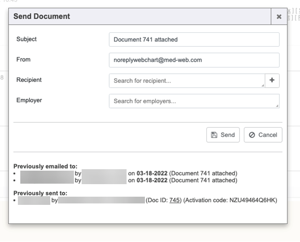This screenshot has height=242, width=300.
Task: Click the From label
Action: tap(23, 60)
